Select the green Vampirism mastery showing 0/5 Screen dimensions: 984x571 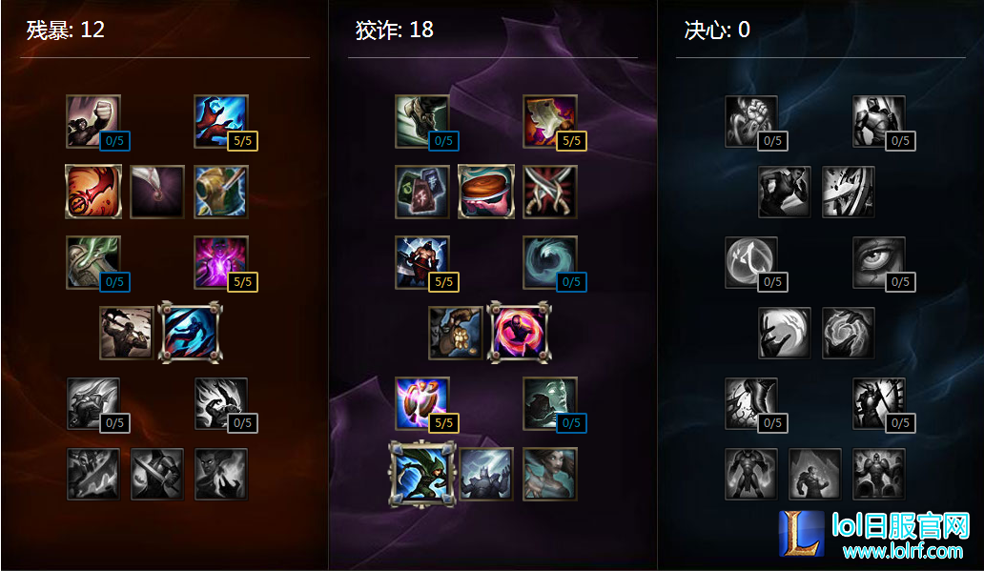[x=93, y=262]
